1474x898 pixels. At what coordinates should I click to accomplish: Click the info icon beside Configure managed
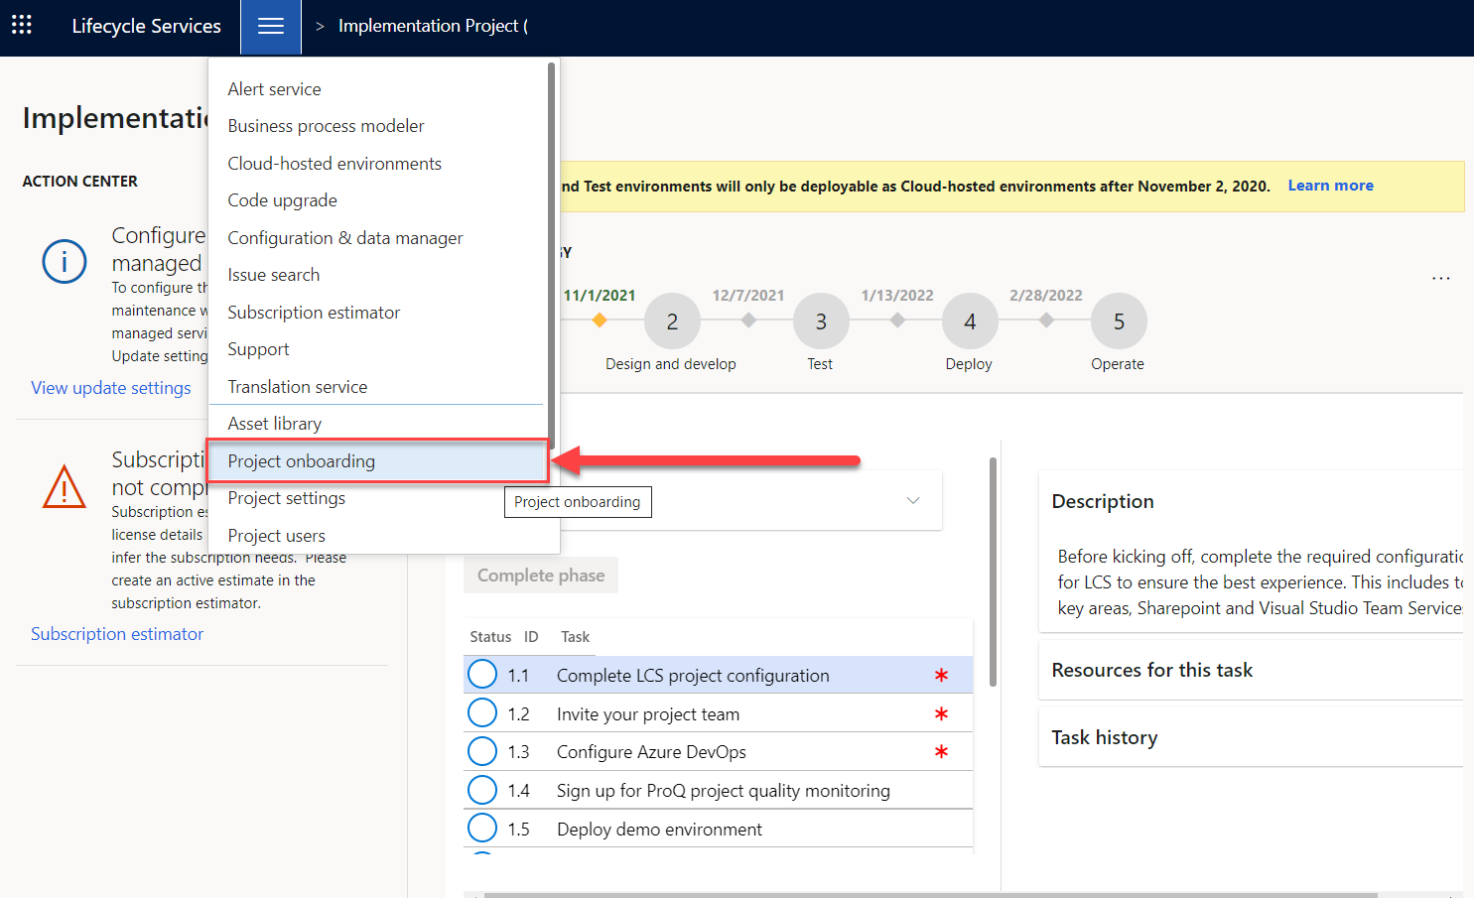tap(65, 261)
